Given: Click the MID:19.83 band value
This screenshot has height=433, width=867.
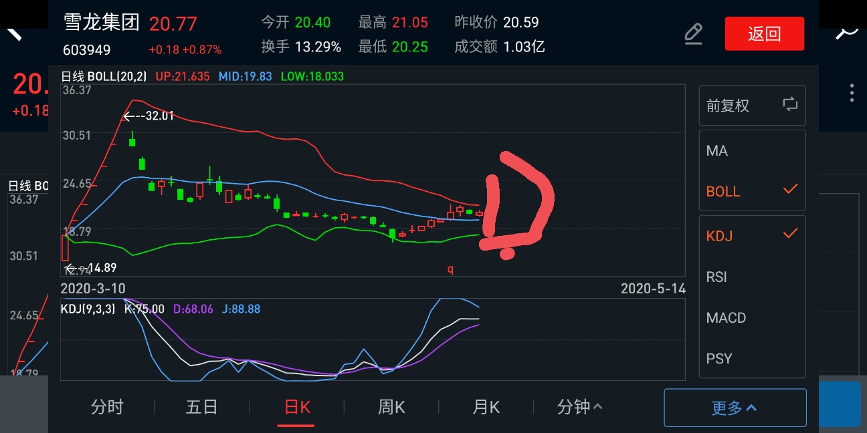Looking at the screenshot, I should (246, 76).
